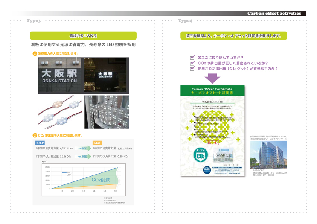
Task: Click the red 見本 stamp on the certificate
Action: (212, 143)
